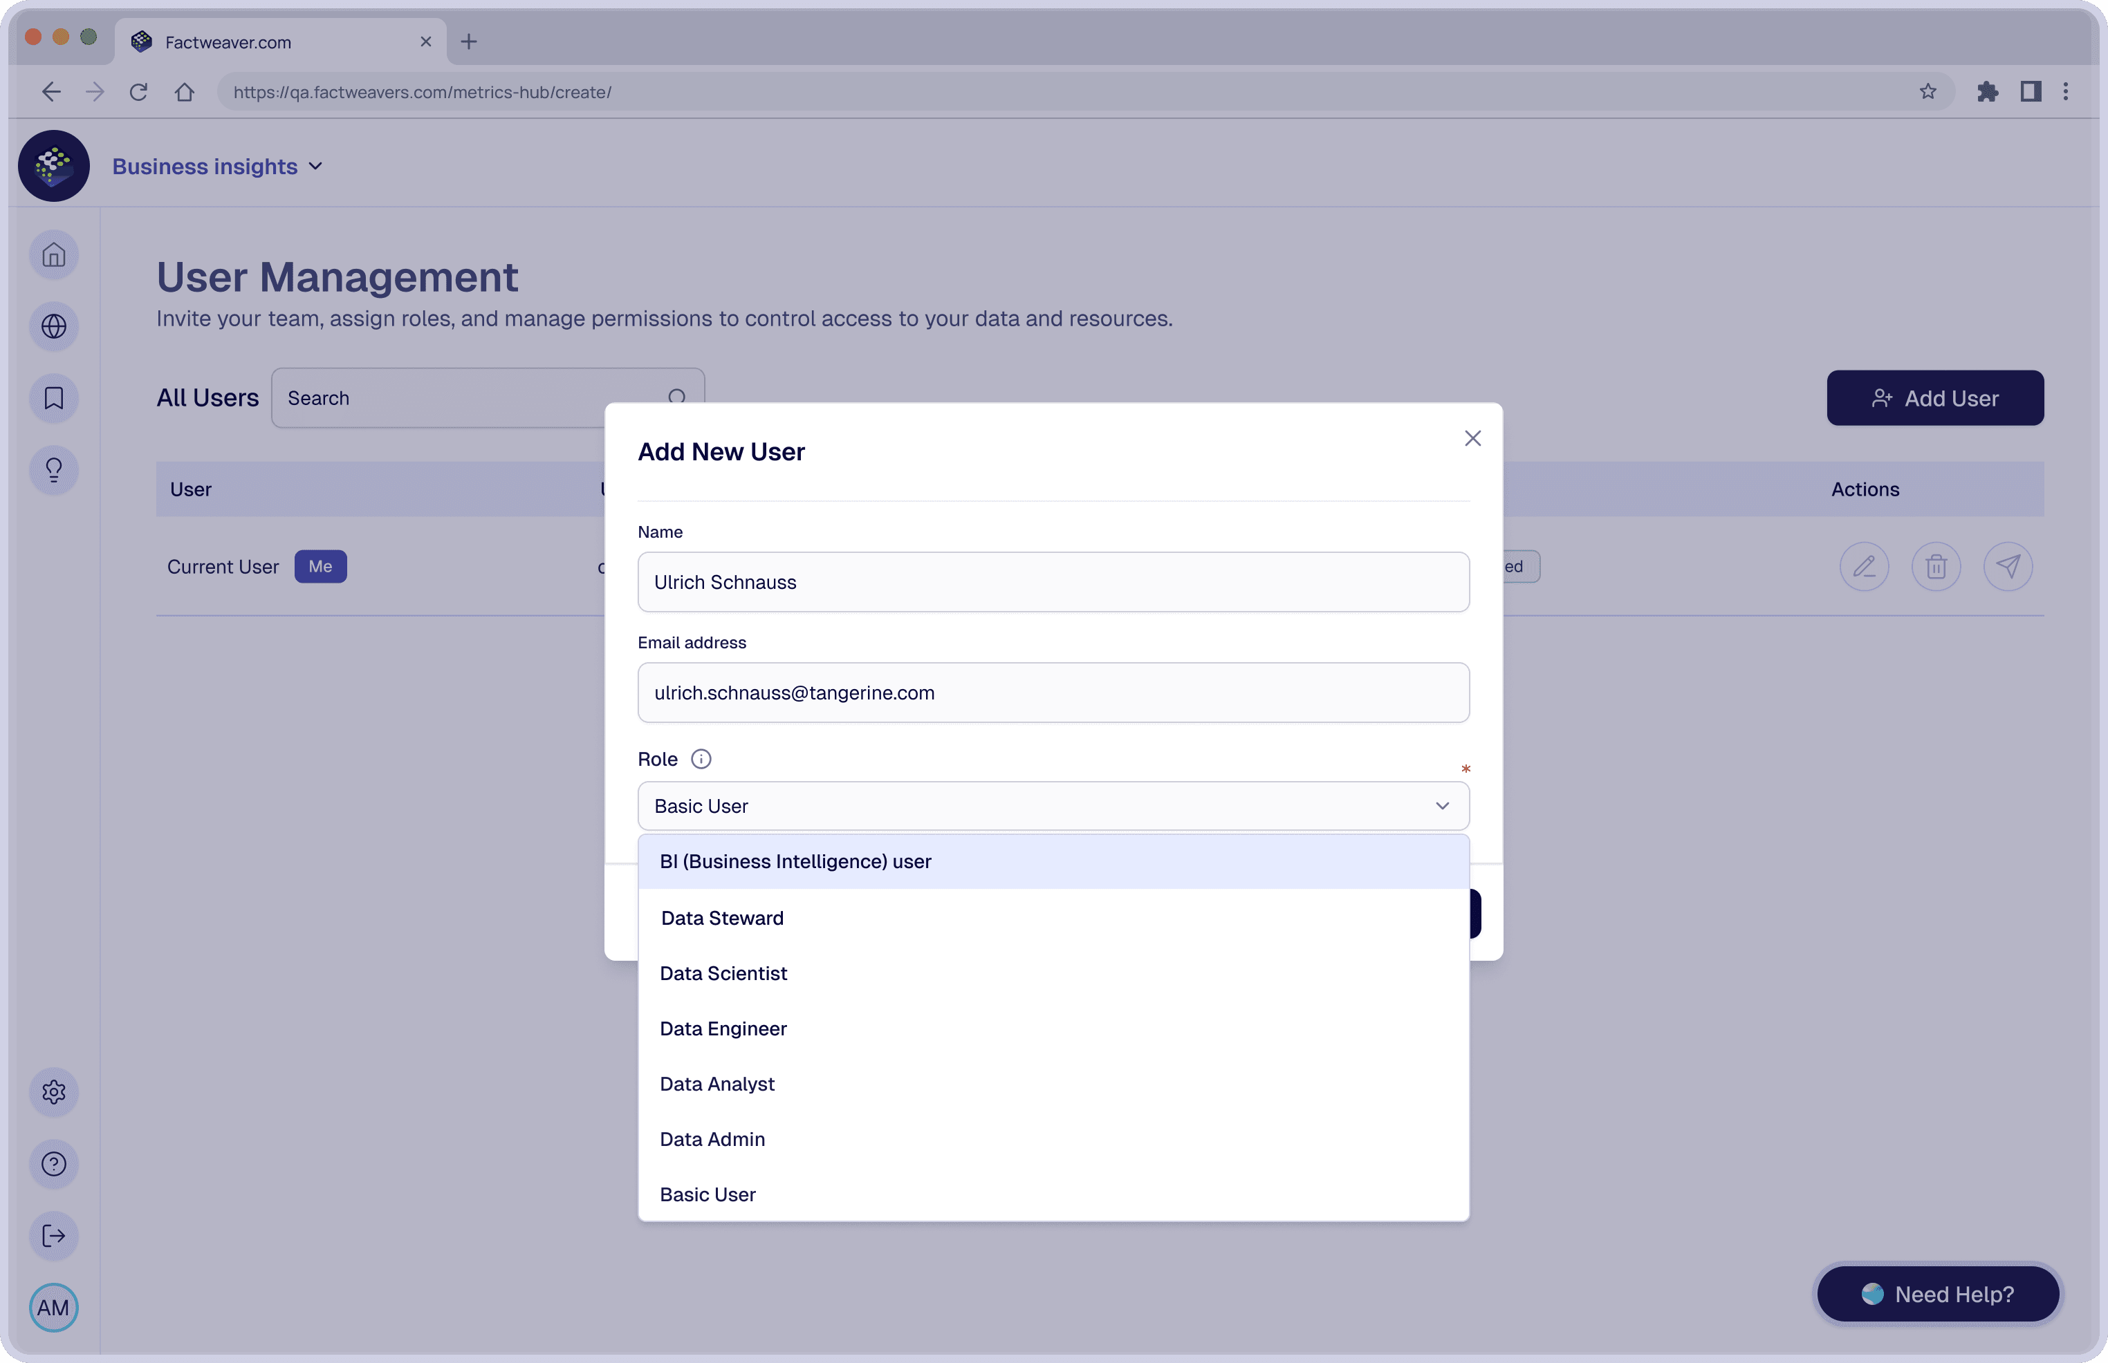Click the All Users label
This screenshot has height=1363, width=2108.
coord(208,398)
